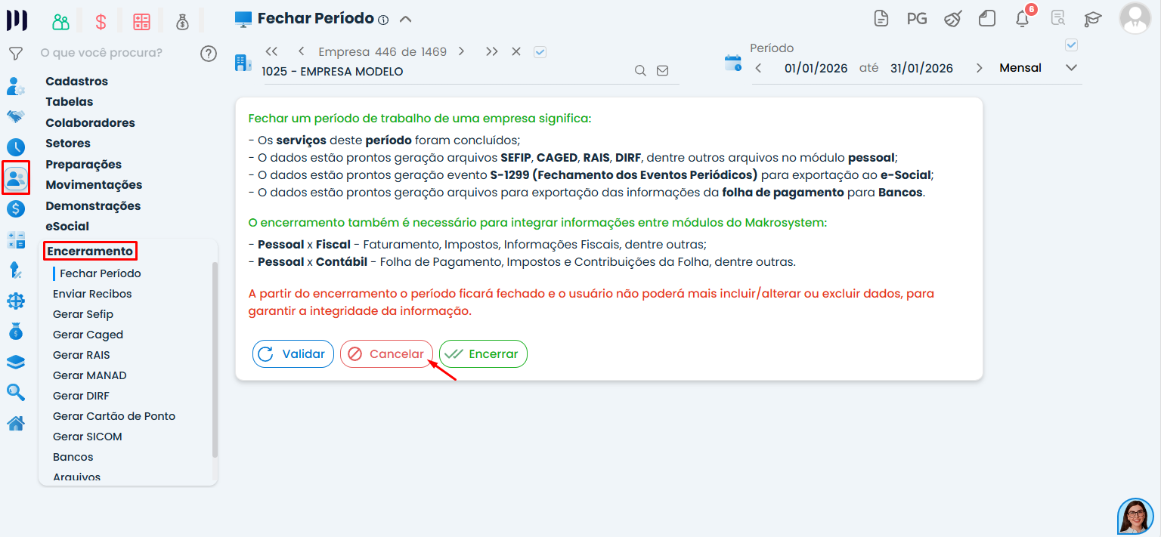Toggle the checkbox beside company navigation
Viewport: 1161px width, 537px height.
(x=540, y=52)
